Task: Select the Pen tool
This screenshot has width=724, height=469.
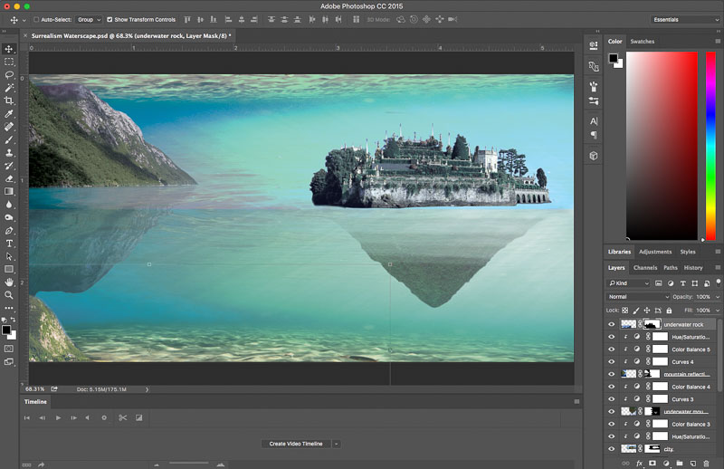Action: coord(9,230)
